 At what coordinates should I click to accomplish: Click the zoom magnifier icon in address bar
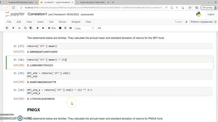pyautogui.click(x=177, y=7)
